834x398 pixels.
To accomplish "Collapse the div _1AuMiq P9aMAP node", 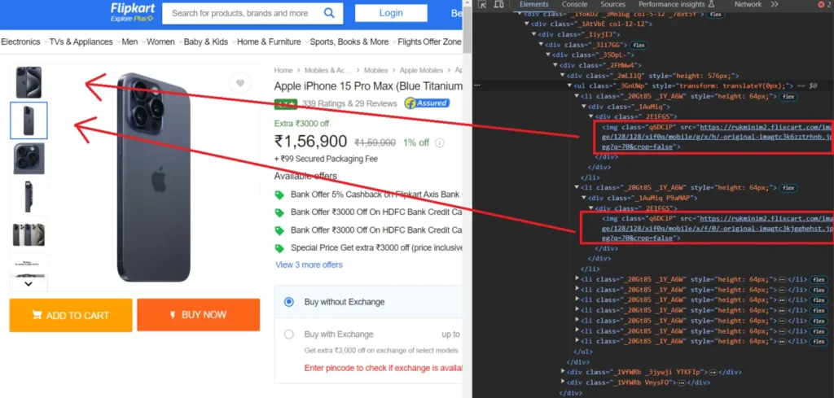I will (584, 198).
